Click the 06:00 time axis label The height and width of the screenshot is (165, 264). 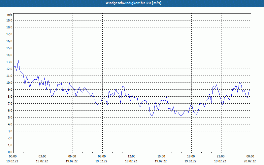point(73,156)
